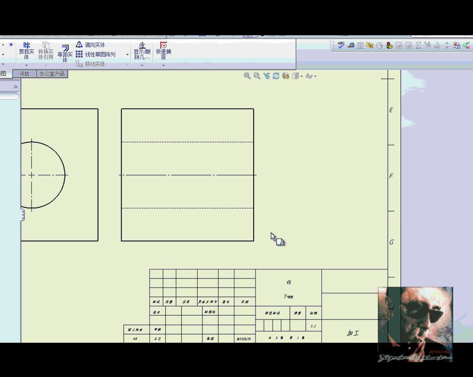Open the Measure tape tool
Viewport: 473px width, 377px height.
351,45
